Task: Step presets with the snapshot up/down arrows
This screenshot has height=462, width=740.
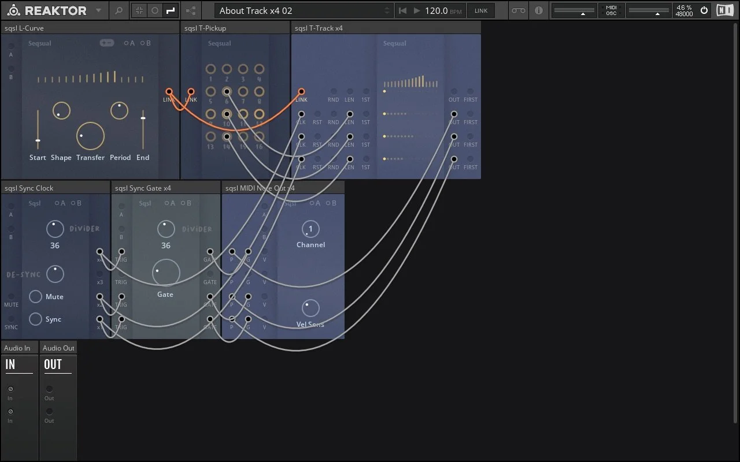Action: (x=387, y=10)
